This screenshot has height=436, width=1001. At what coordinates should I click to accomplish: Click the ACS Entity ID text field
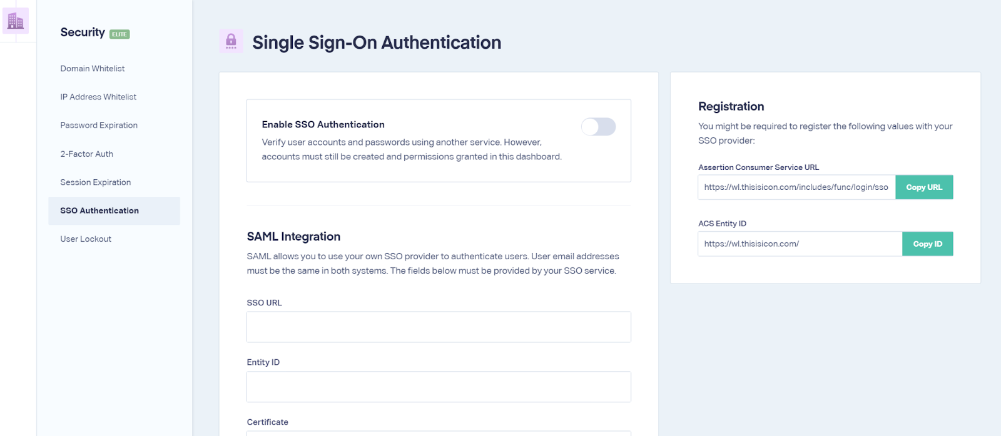click(x=800, y=244)
